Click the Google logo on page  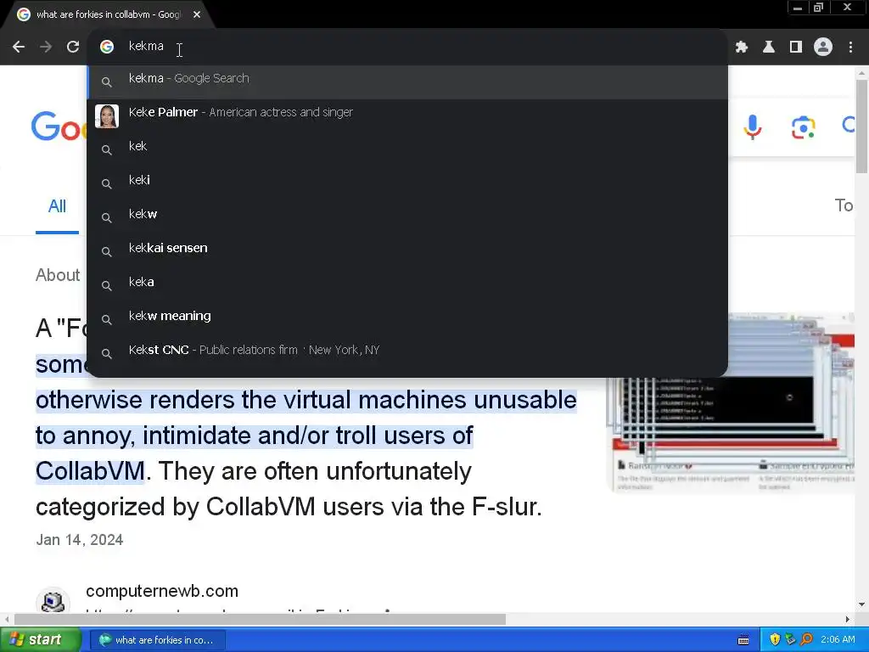(x=59, y=126)
